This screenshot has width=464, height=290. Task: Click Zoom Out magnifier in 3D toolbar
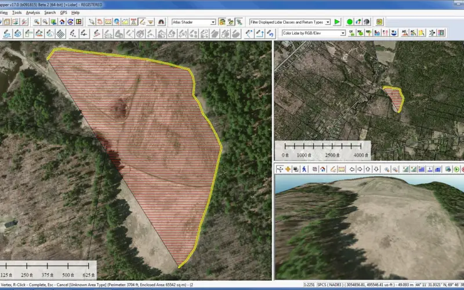click(x=395, y=169)
